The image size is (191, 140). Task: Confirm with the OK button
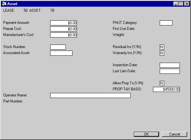[x=146, y=134]
